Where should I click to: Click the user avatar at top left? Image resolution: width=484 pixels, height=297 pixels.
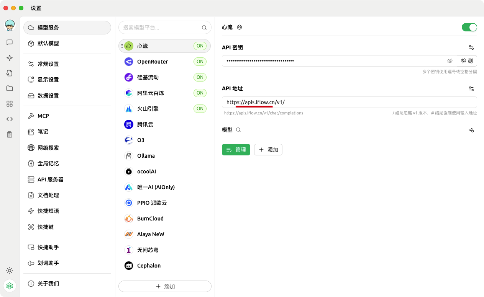pyautogui.click(x=10, y=26)
